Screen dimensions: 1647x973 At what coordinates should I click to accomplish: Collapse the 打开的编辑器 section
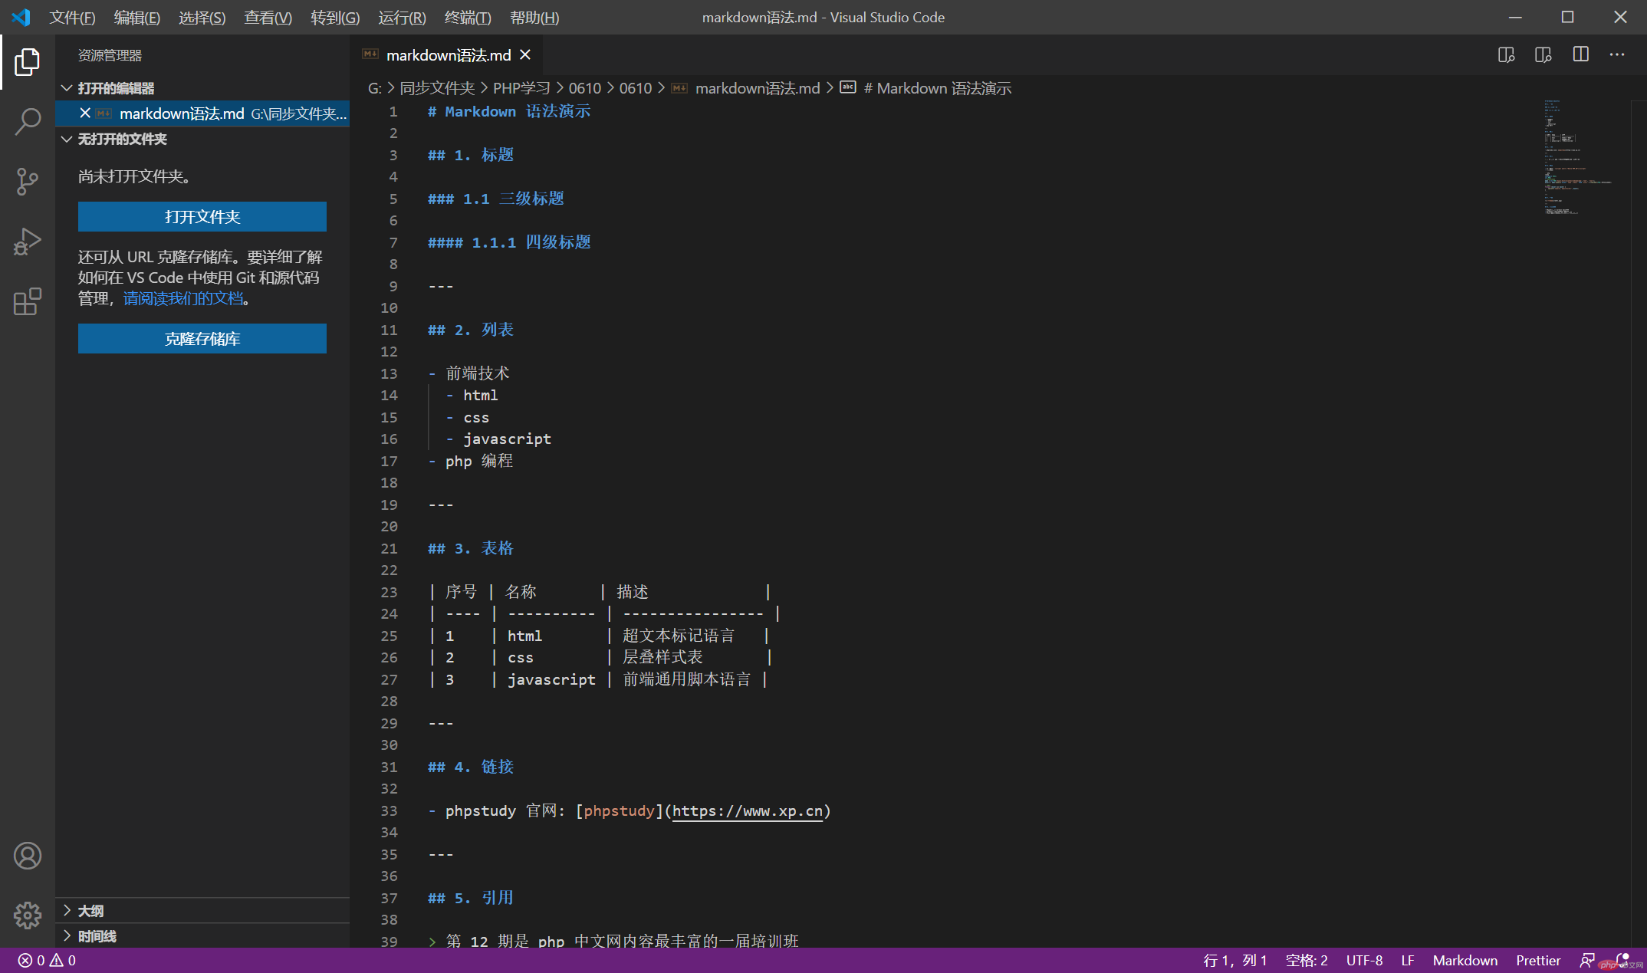click(67, 88)
